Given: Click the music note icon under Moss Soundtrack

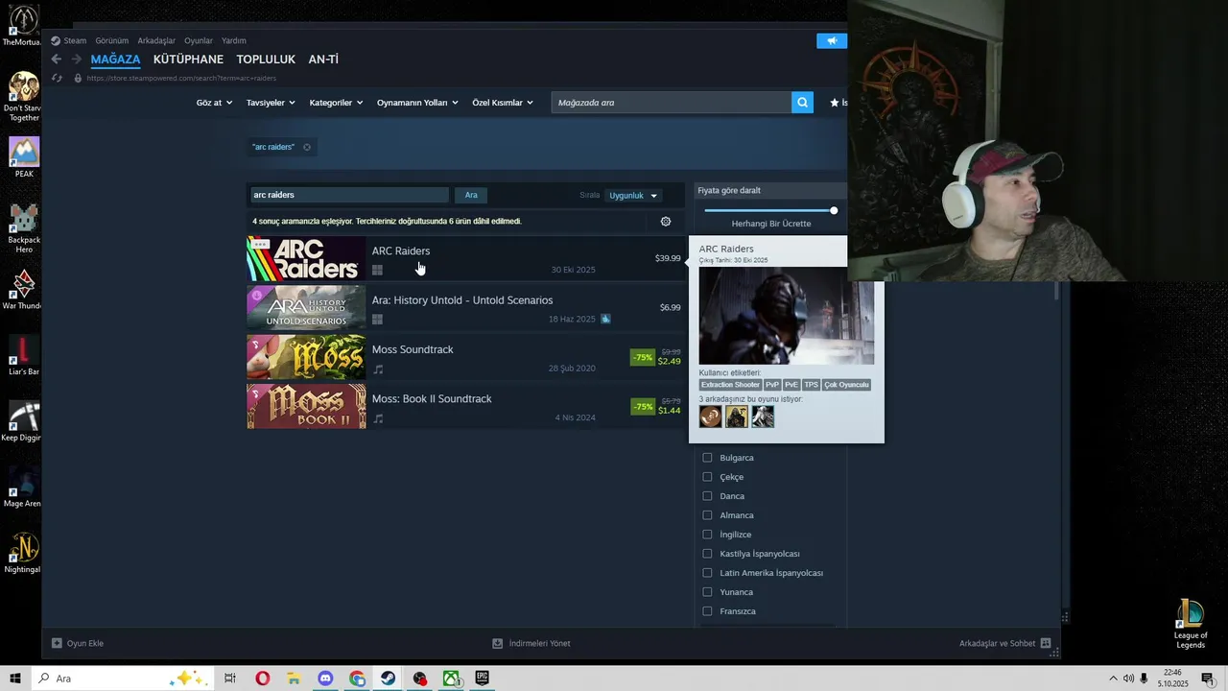Looking at the screenshot, I should pyautogui.click(x=378, y=369).
